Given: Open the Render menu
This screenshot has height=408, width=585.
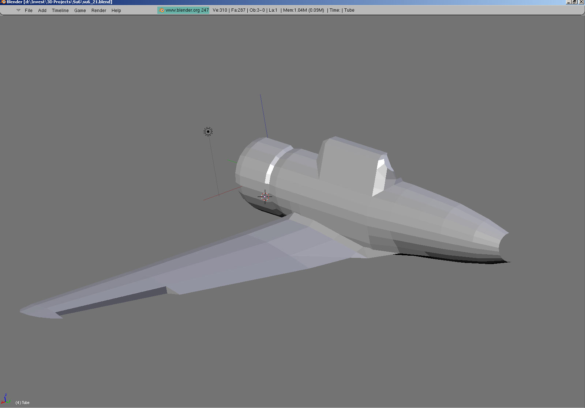Looking at the screenshot, I should click(99, 11).
